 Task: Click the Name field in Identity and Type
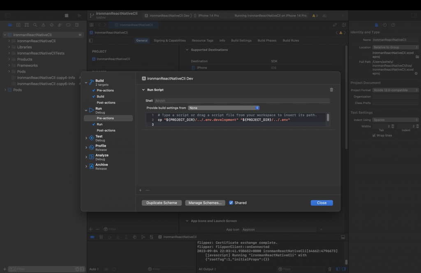click(396, 40)
